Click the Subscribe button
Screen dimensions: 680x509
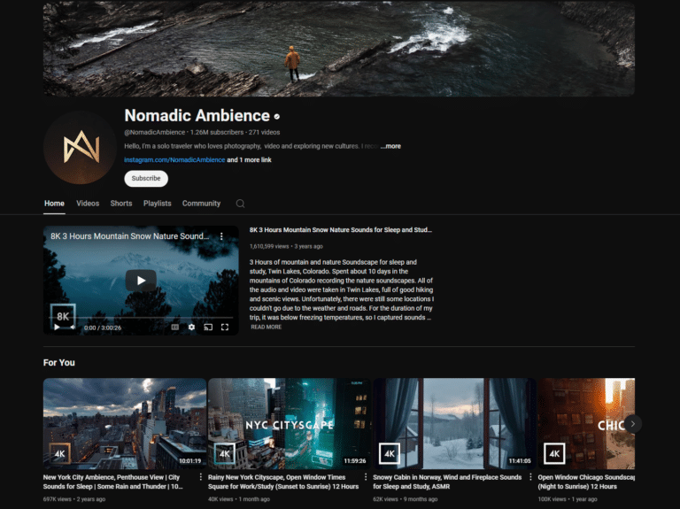146,178
